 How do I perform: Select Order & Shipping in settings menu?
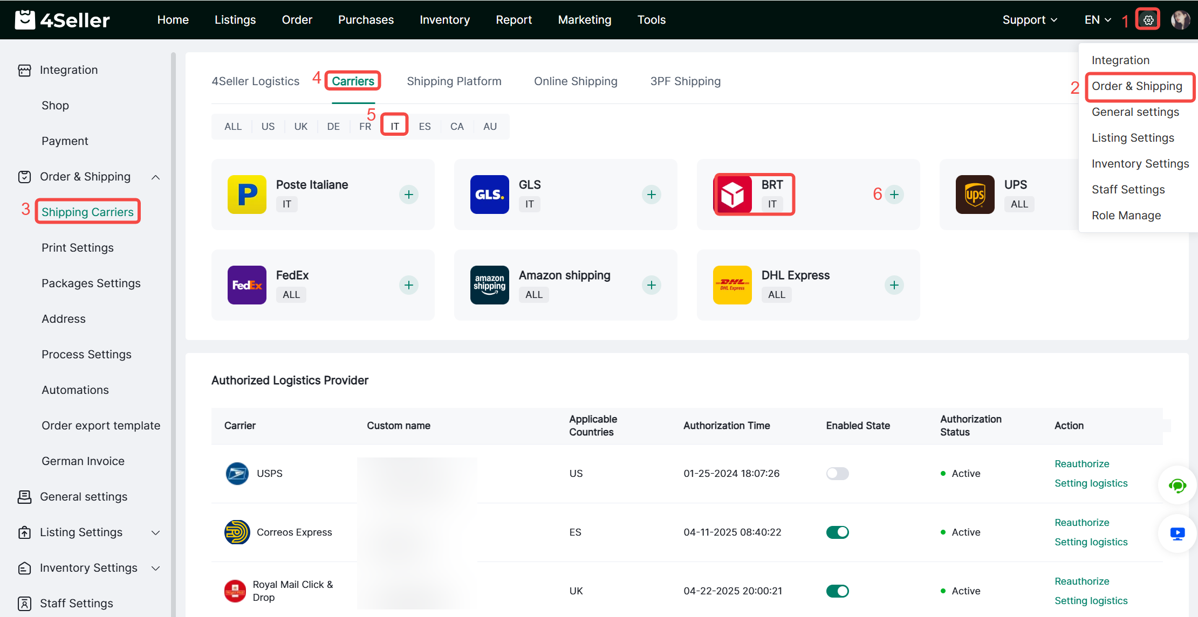[x=1137, y=86]
